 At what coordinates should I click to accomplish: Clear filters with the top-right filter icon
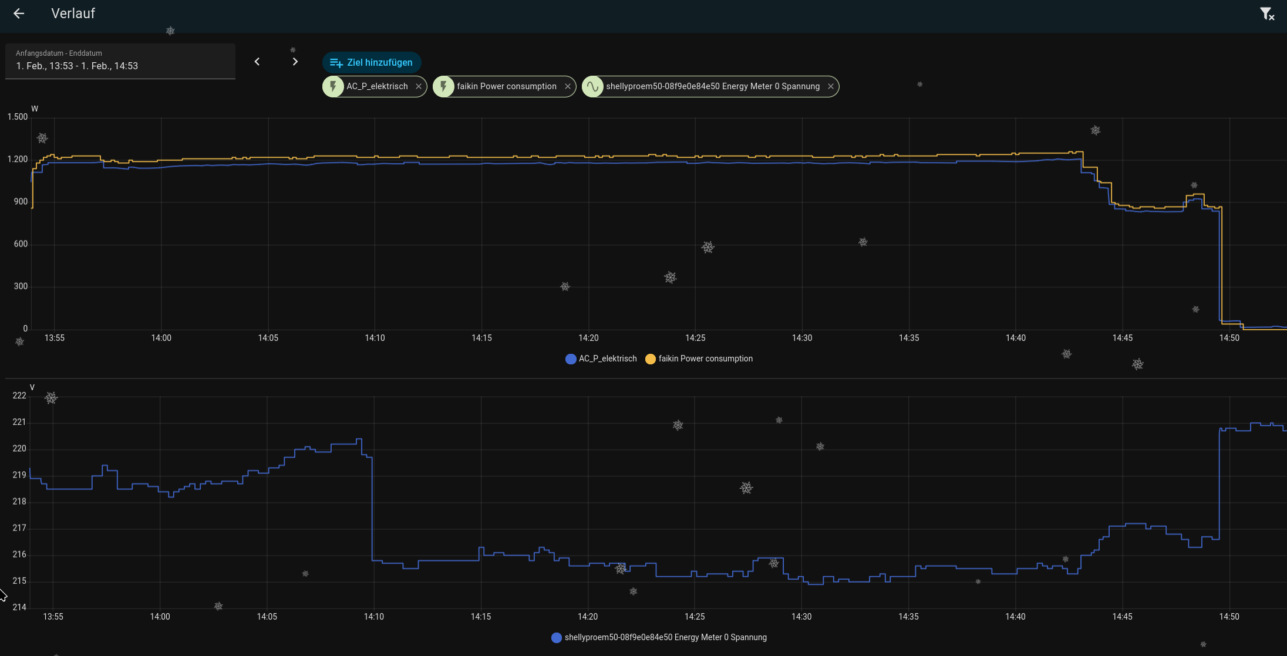pos(1267,13)
